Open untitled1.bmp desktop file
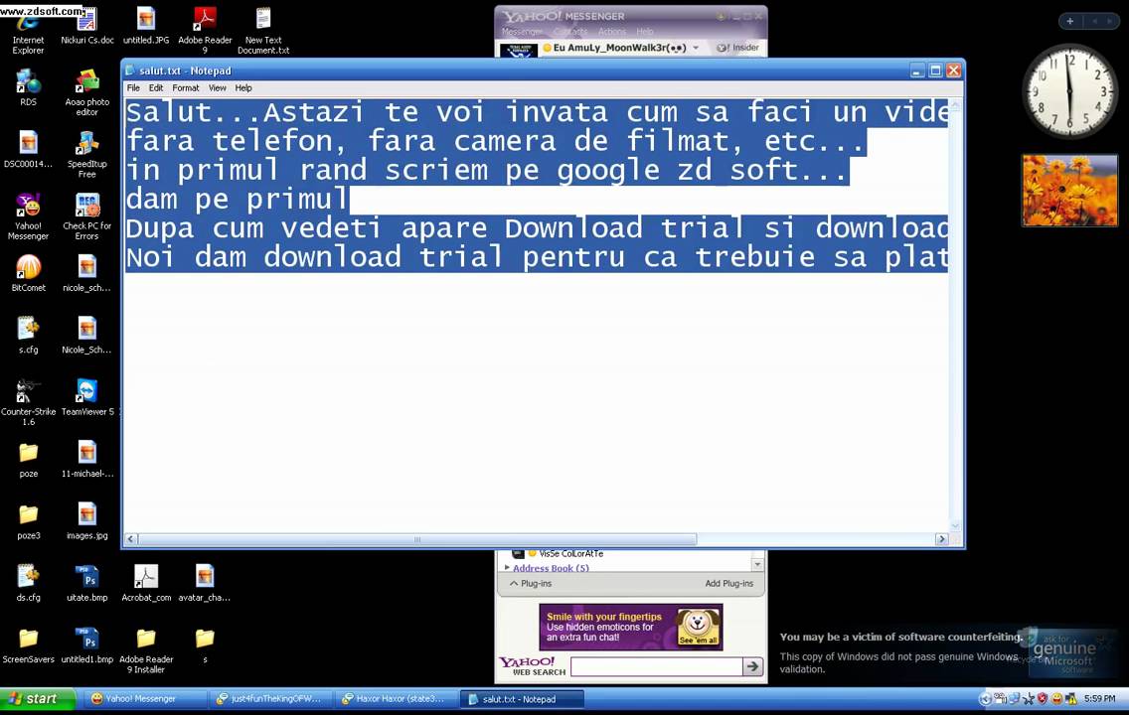This screenshot has height=715, width=1129. pos(87,644)
